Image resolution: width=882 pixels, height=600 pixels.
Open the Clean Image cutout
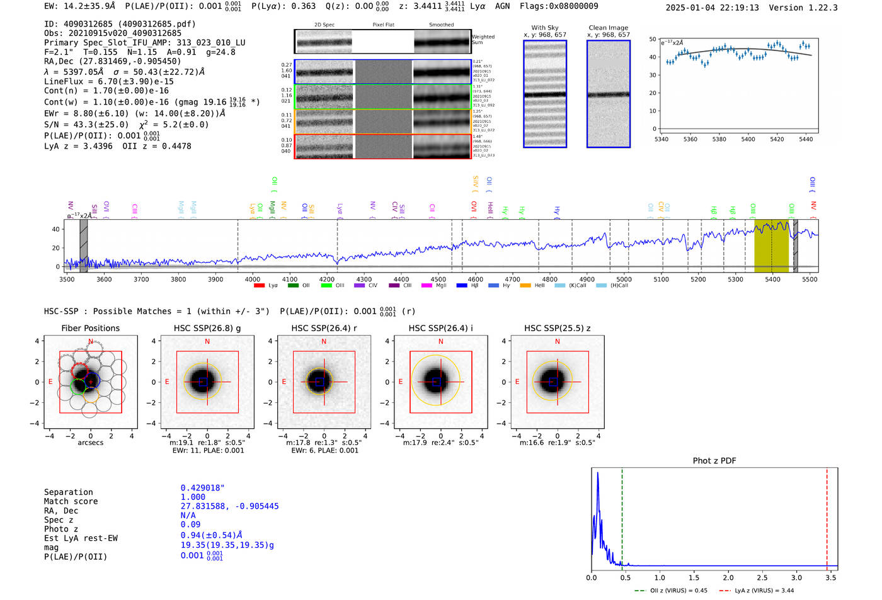coord(609,94)
